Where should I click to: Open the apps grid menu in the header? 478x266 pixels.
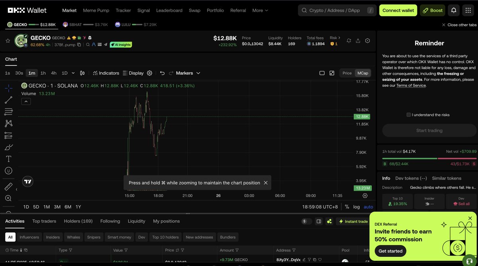pyautogui.click(x=468, y=10)
